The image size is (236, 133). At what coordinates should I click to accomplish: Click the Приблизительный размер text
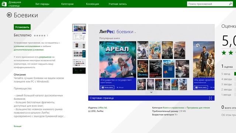[x=169, y=111]
